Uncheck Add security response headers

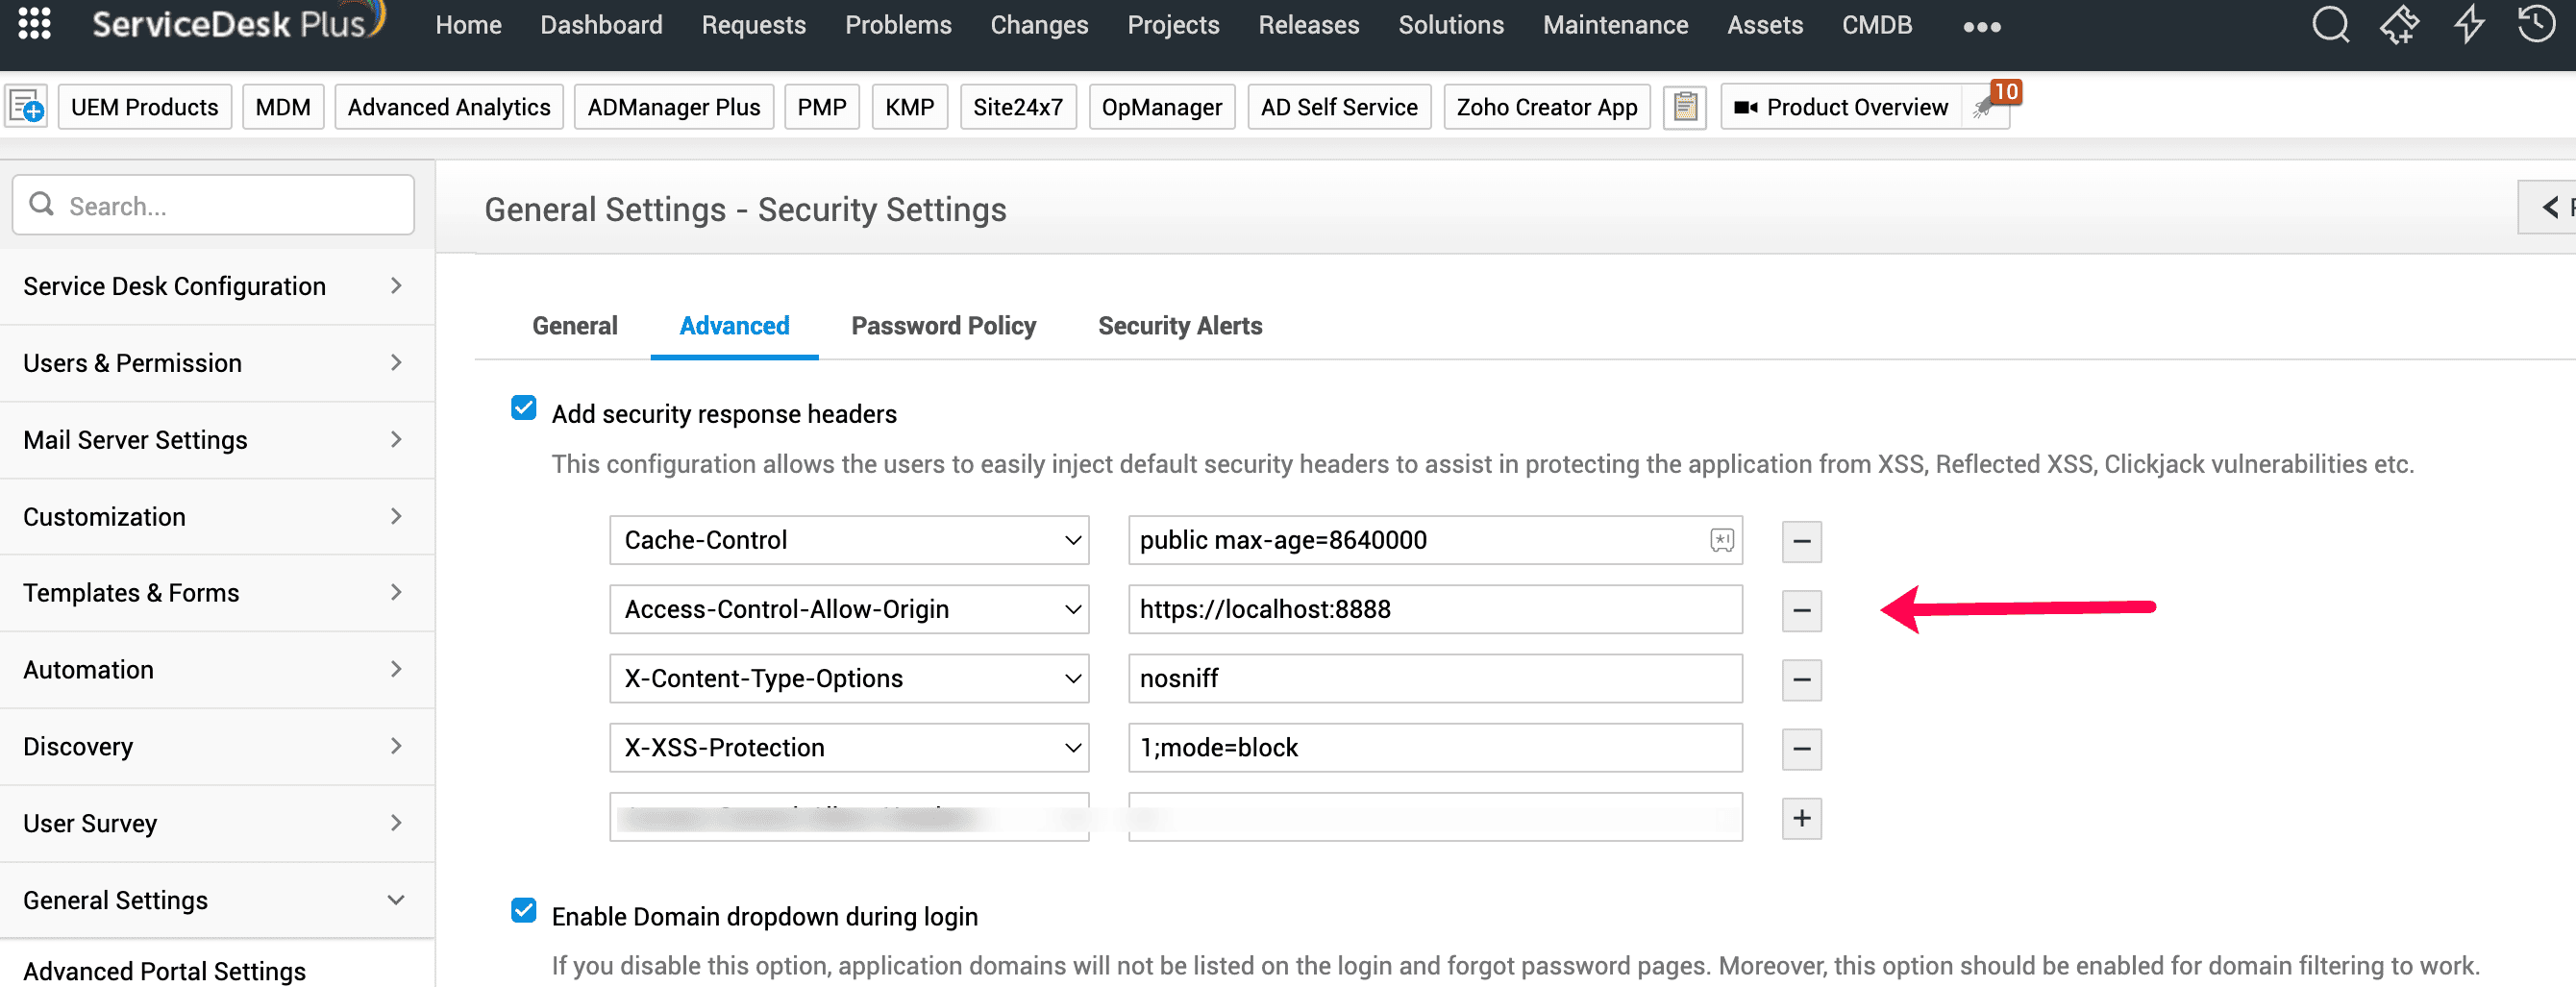tap(523, 408)
